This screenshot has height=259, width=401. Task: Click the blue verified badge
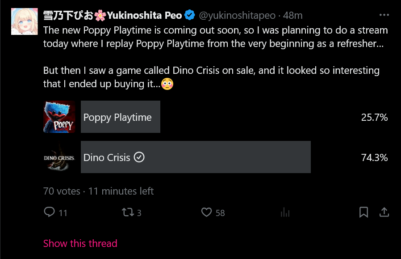(x=189, y=15)
